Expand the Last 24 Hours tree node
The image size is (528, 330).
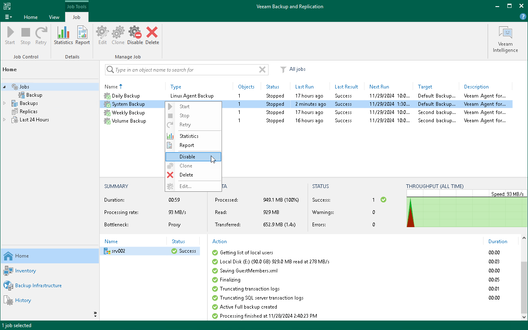5,120
